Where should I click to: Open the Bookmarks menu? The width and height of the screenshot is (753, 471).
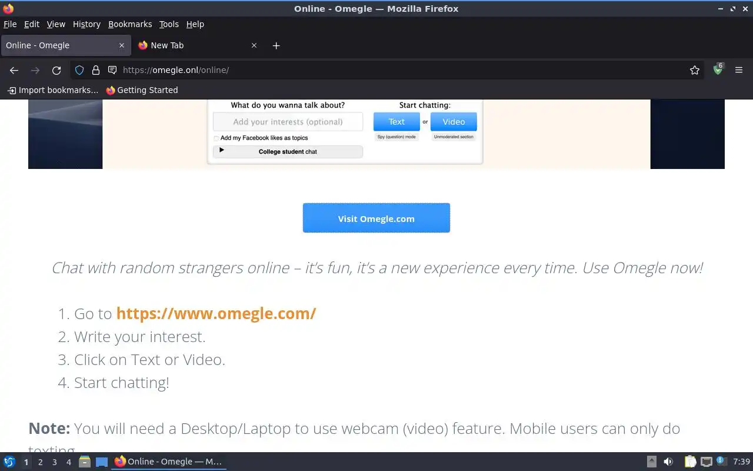pos(130,24)
